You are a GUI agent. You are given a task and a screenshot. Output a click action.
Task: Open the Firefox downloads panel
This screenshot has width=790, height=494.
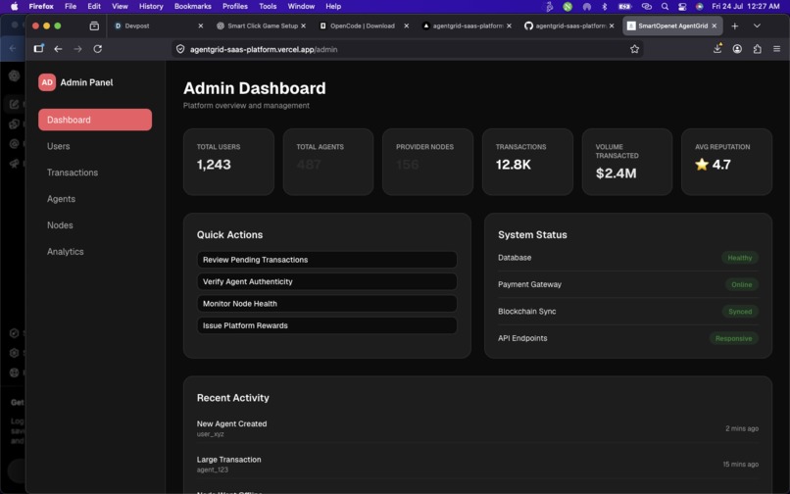(x=717, y=48)
